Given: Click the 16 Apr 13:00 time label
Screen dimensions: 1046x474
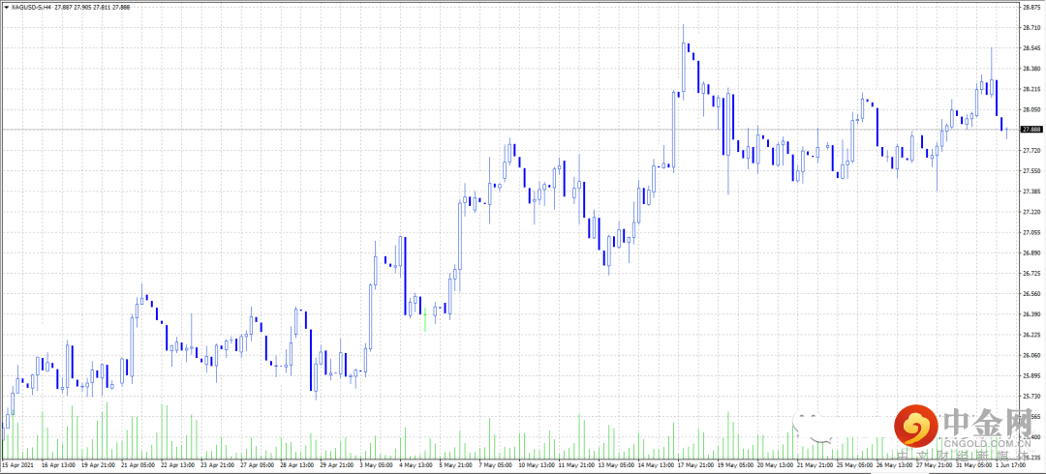Looking at the screenshot, I should tap(57, 464).
